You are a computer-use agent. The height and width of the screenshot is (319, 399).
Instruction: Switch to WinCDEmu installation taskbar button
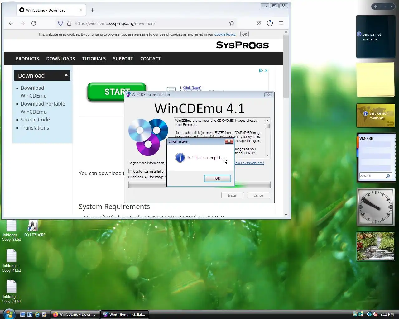[x=125, y=314]
